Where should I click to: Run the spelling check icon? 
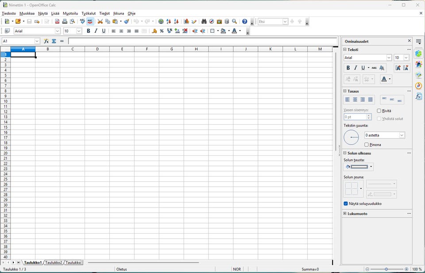pyautogui.click(x=82, y=21)
